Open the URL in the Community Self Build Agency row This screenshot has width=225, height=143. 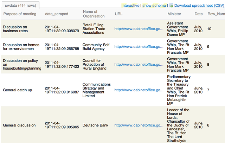coord(139,47)
